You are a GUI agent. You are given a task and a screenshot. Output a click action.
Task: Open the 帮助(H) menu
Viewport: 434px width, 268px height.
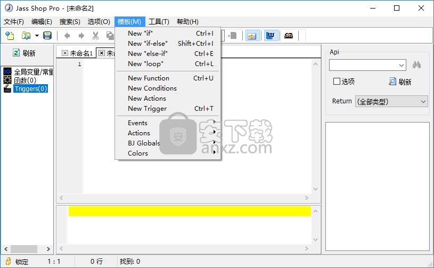[x=187, y=22]
